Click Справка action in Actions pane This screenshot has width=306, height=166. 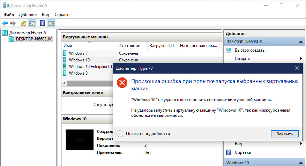point(242,152)
